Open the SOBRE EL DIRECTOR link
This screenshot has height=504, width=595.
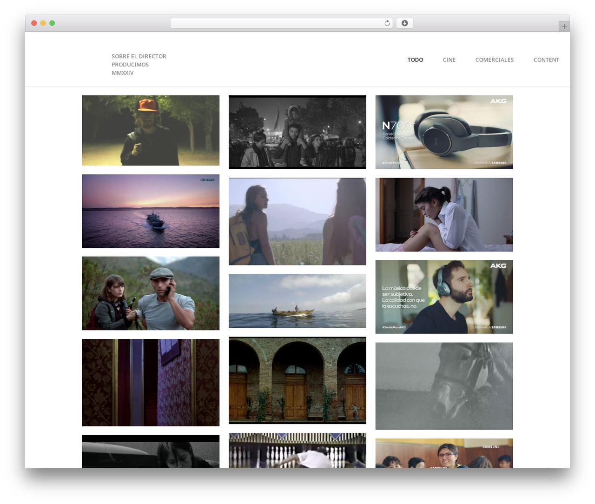139,56
